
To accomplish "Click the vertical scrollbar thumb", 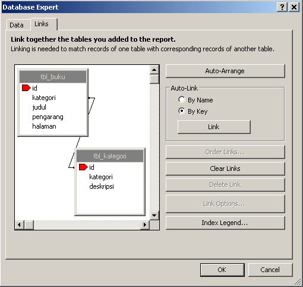I will [x=154, y=79].
